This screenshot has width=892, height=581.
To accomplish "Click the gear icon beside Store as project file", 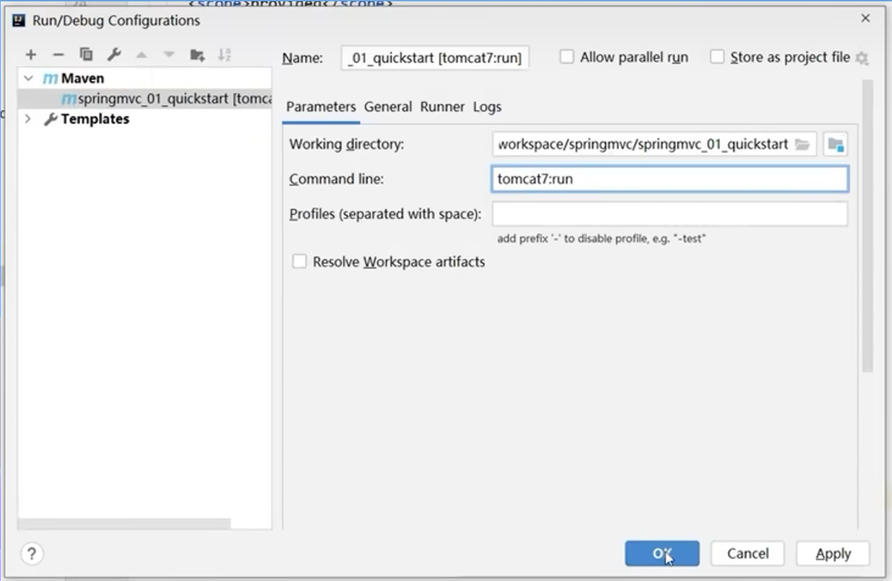I will click(x=862, y=58).
